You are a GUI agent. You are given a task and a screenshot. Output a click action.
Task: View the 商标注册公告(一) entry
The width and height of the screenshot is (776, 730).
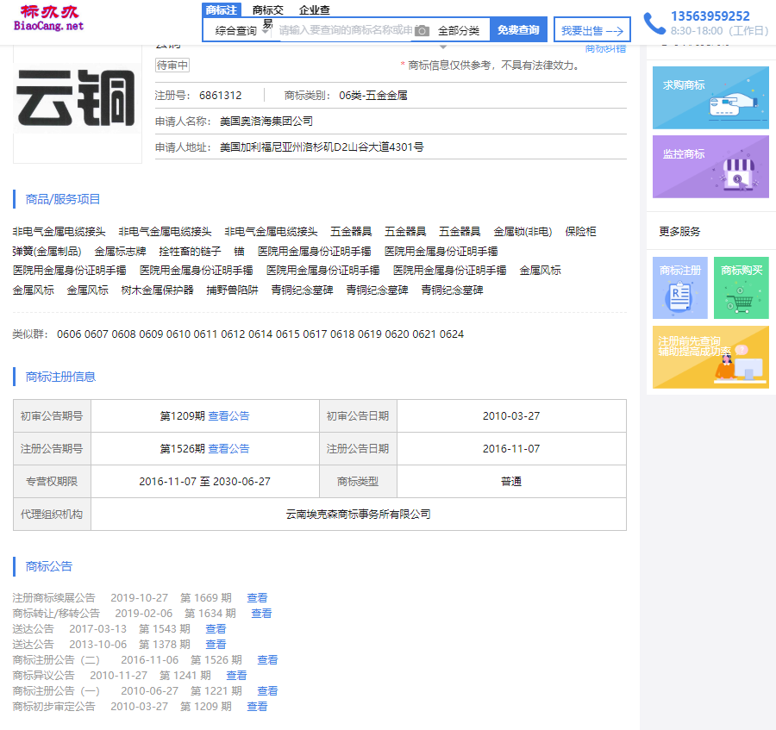(x=267, y=690)
